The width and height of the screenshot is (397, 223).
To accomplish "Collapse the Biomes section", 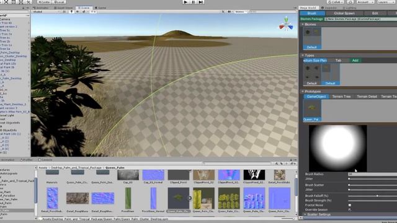I will pyautogui.click(x=303, y=24).
